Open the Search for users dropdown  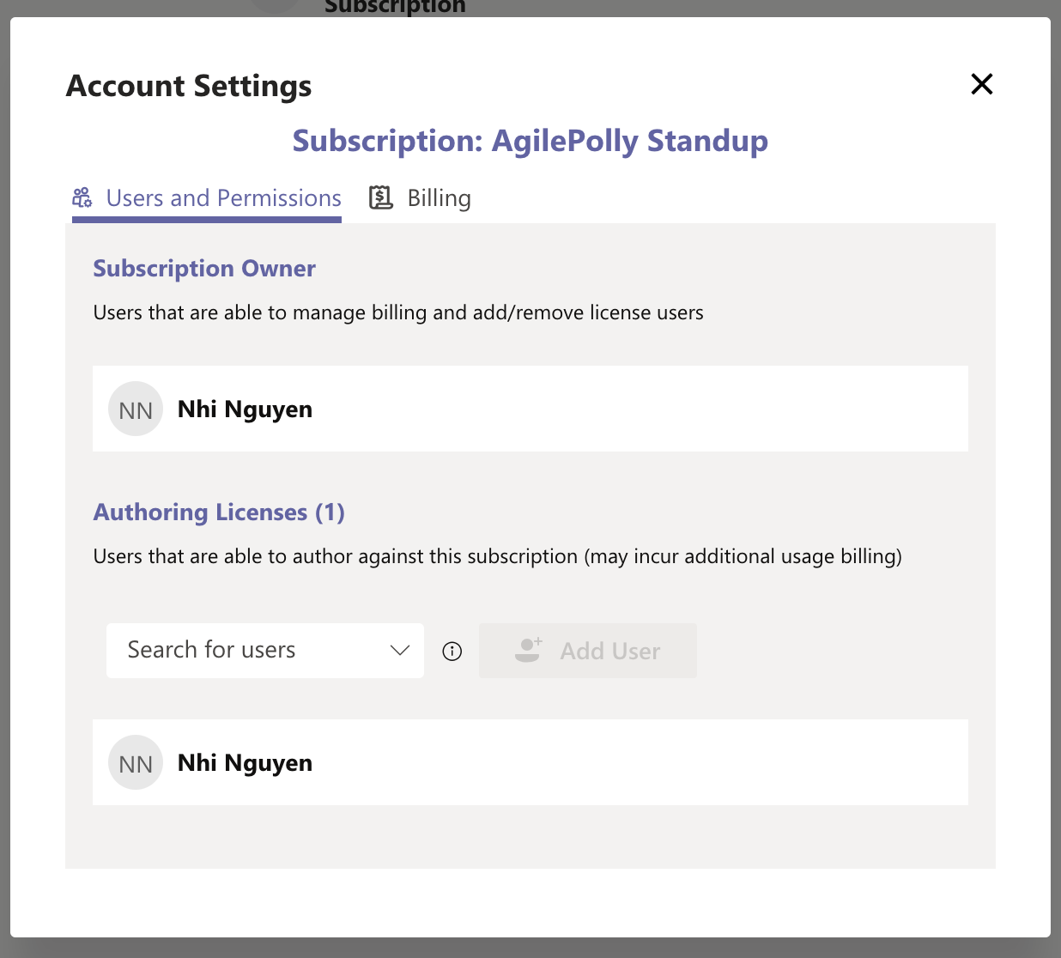click(x=265, y=651)
